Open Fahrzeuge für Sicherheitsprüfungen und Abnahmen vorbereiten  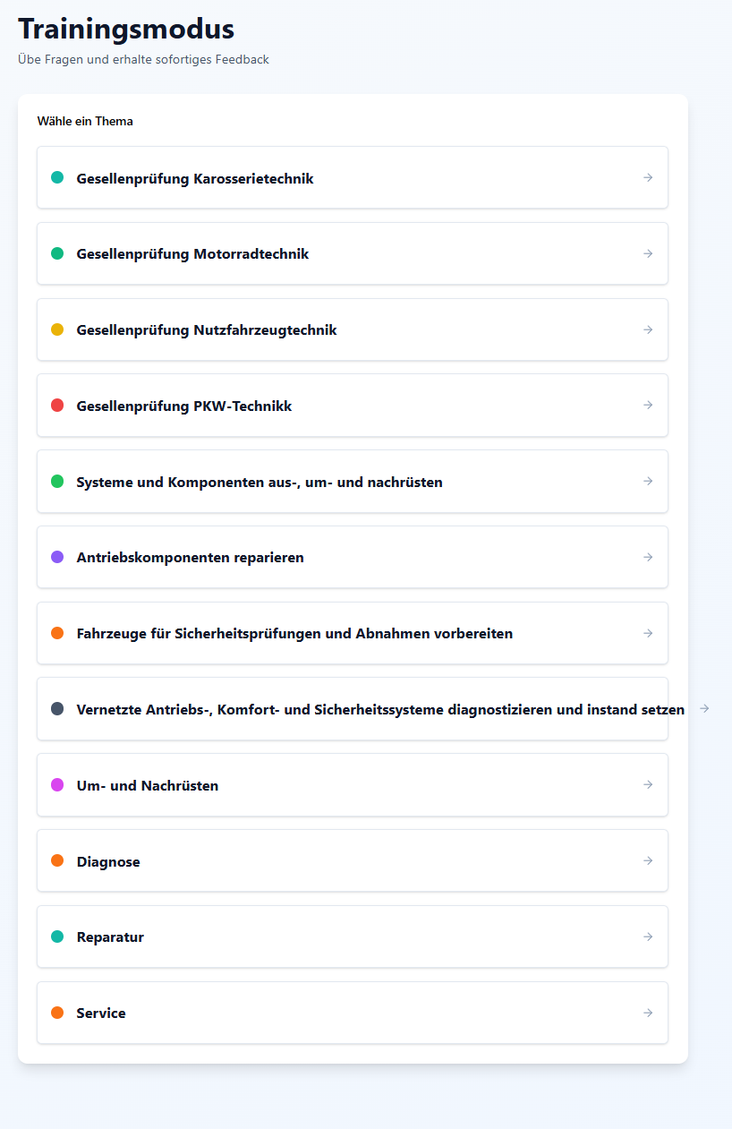[x=294, y=634]
